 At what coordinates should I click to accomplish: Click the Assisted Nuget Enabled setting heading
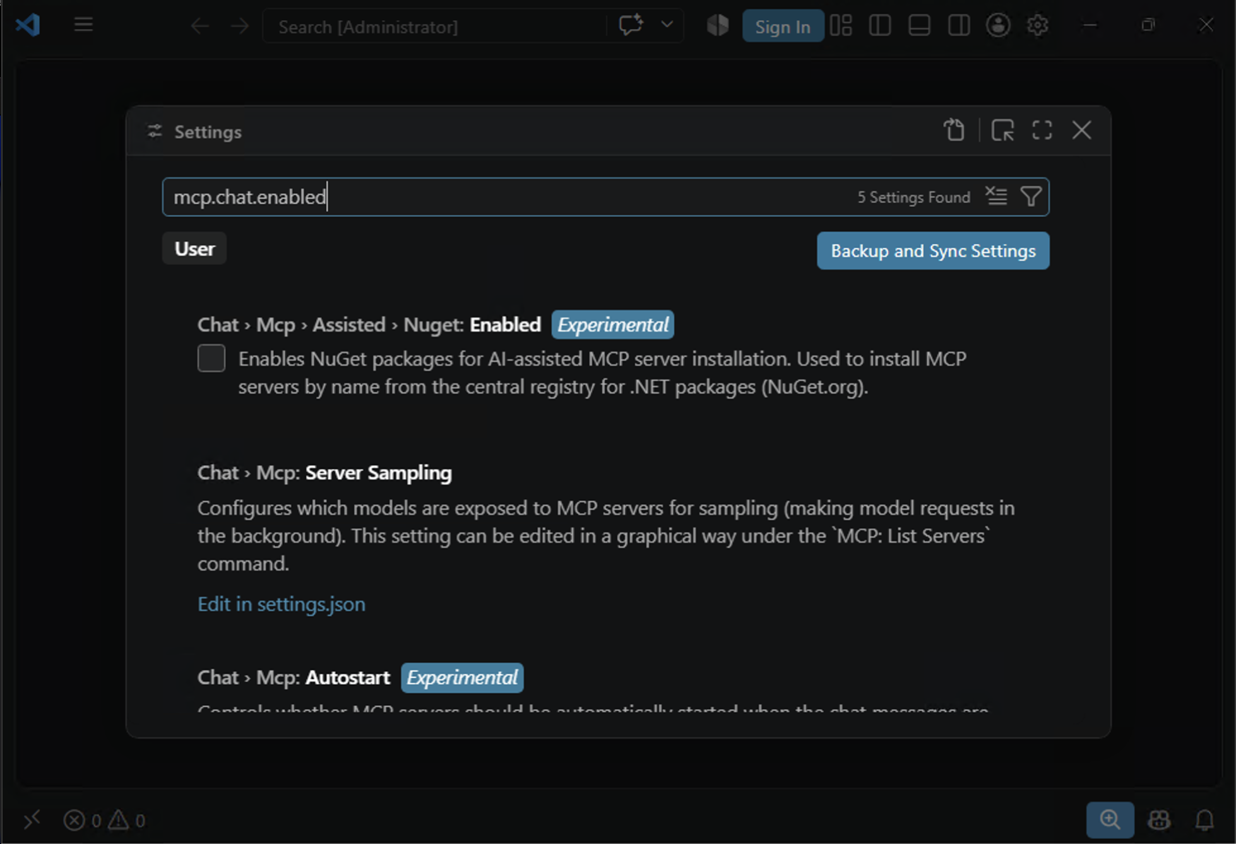369,325
